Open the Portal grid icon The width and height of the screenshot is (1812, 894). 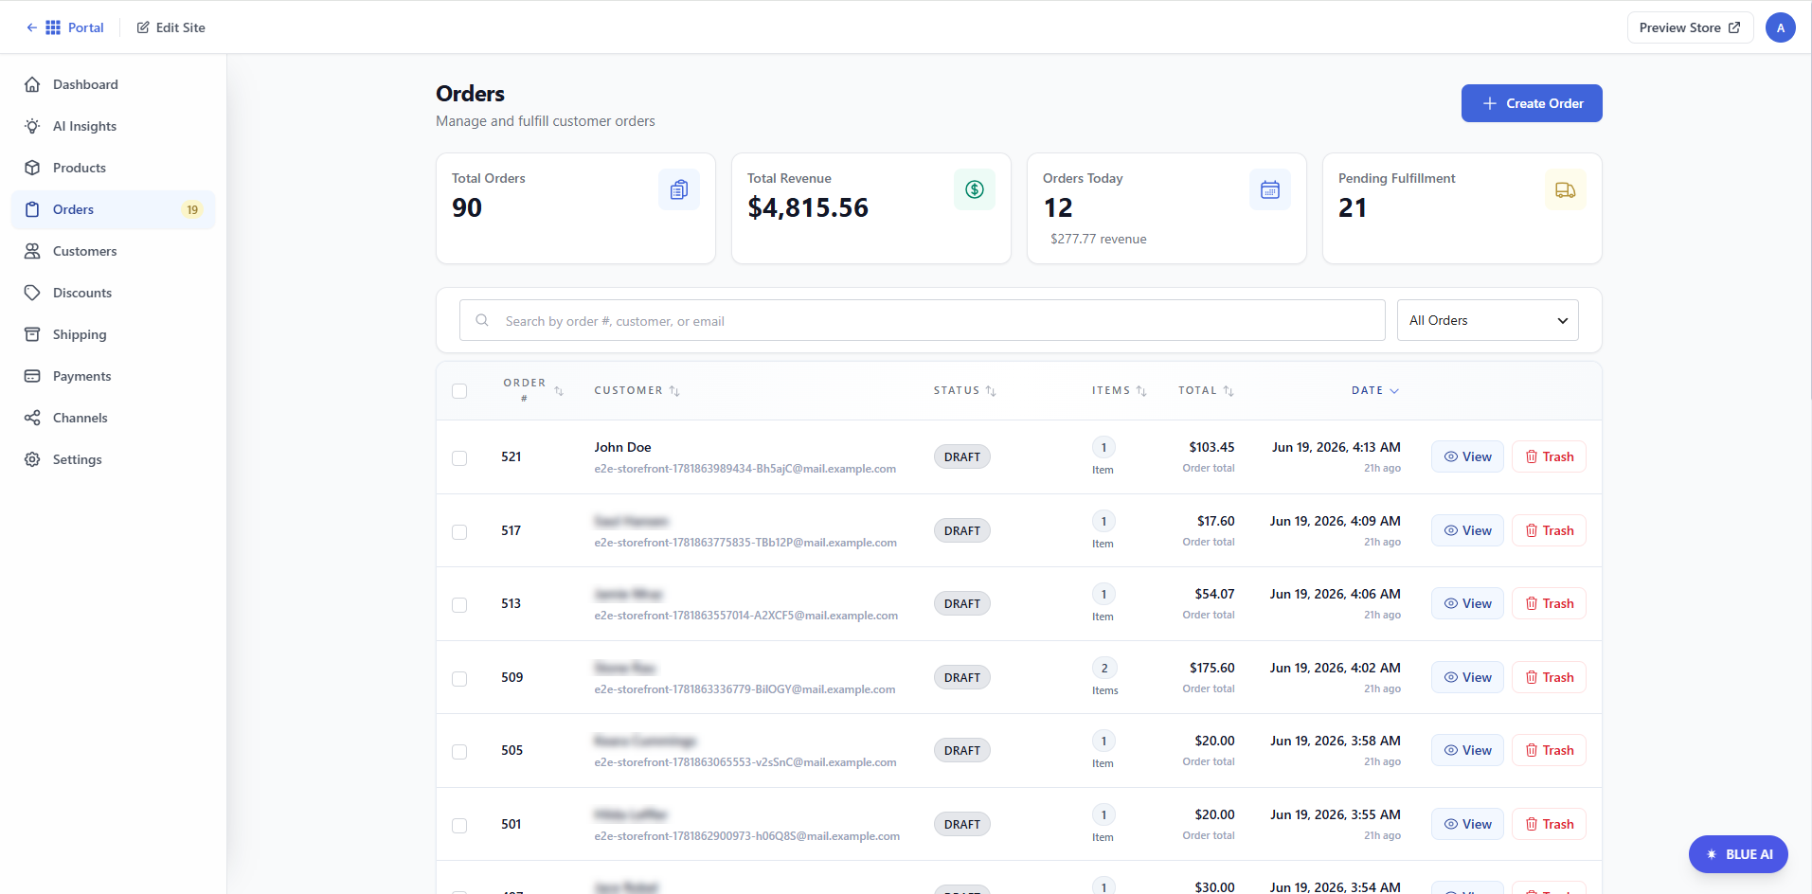(x=53, y=27)
